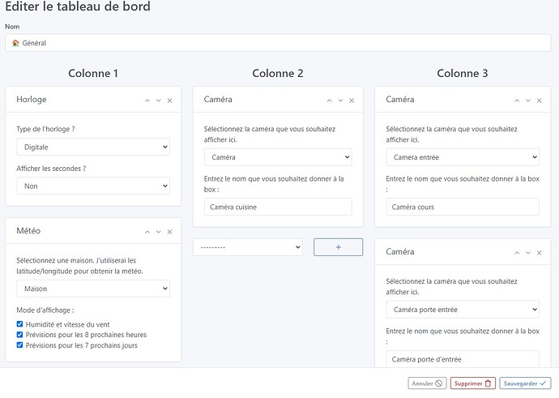This screenshot has height=398, width=559.
Task: Open the Camera entrée dropdown
Action: (463, 157)
